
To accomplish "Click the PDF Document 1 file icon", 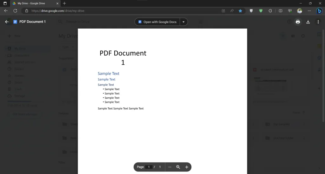I will 15,22.
